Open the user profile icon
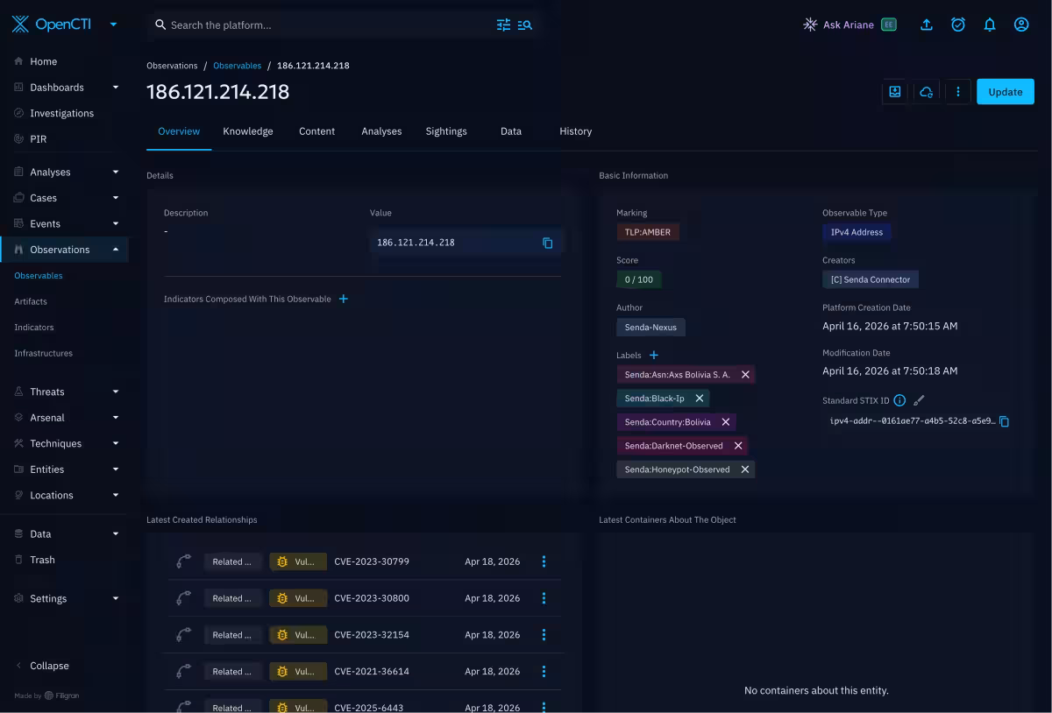Image resolution: width=1052 pixels, height=713 pixels. tap(1021, 25)
